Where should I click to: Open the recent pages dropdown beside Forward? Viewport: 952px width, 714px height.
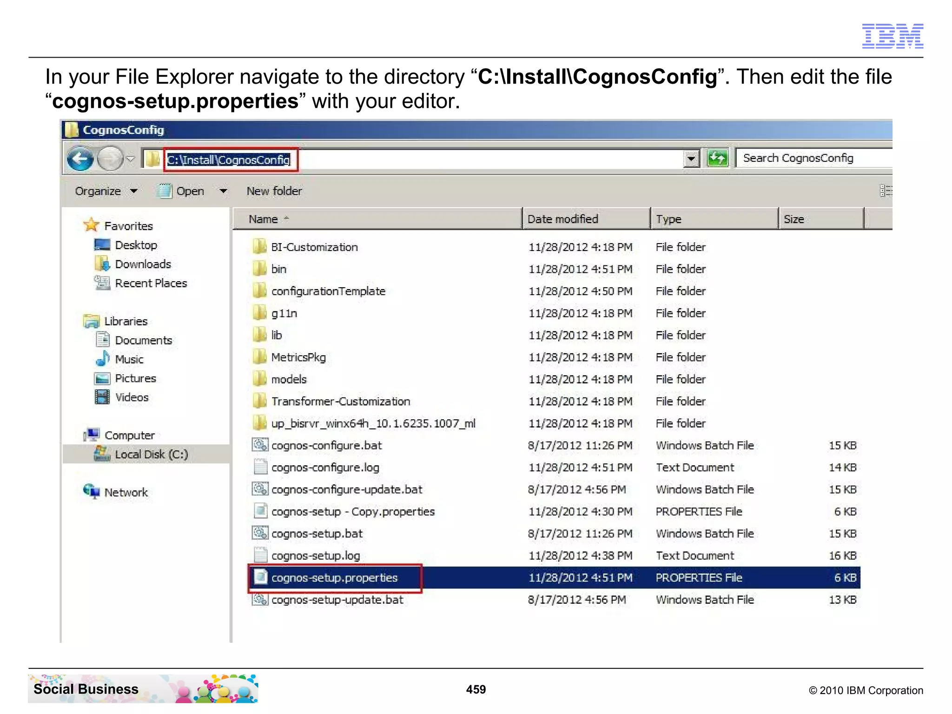(x=131, y=159)
